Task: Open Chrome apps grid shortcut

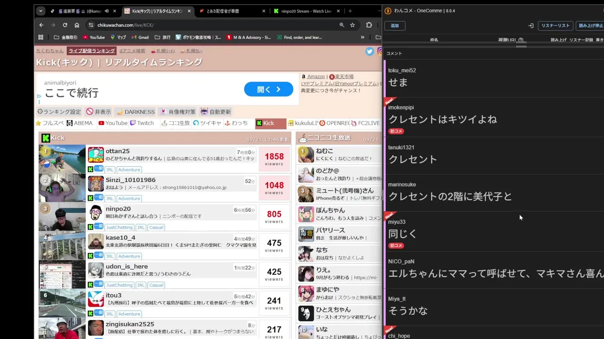Action: point(41,37)
